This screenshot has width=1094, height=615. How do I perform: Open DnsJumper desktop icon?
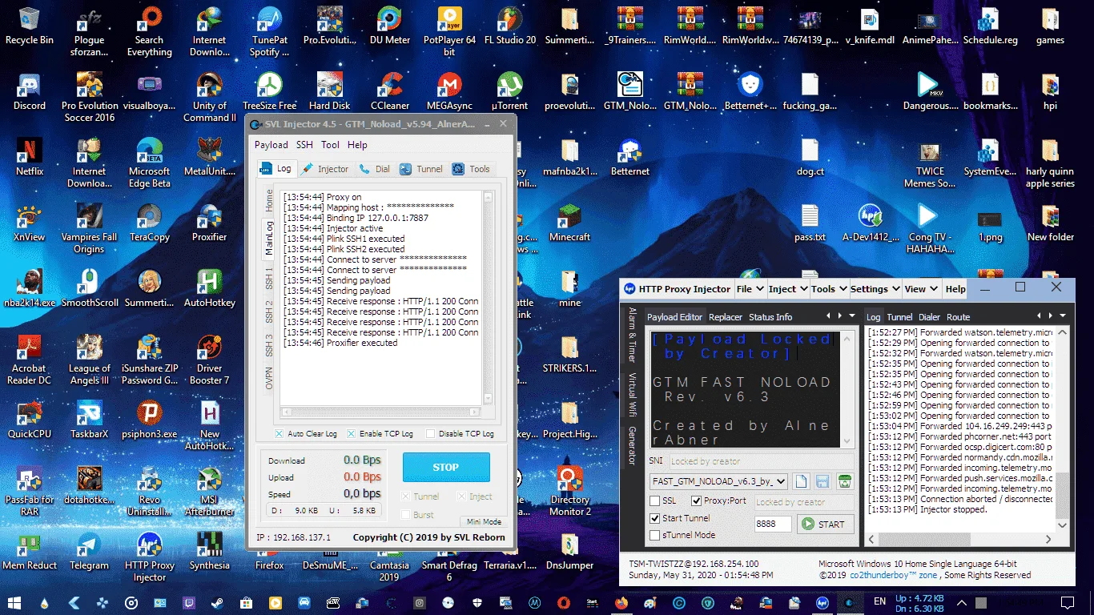pyautogui.click(x=569, y=551)
